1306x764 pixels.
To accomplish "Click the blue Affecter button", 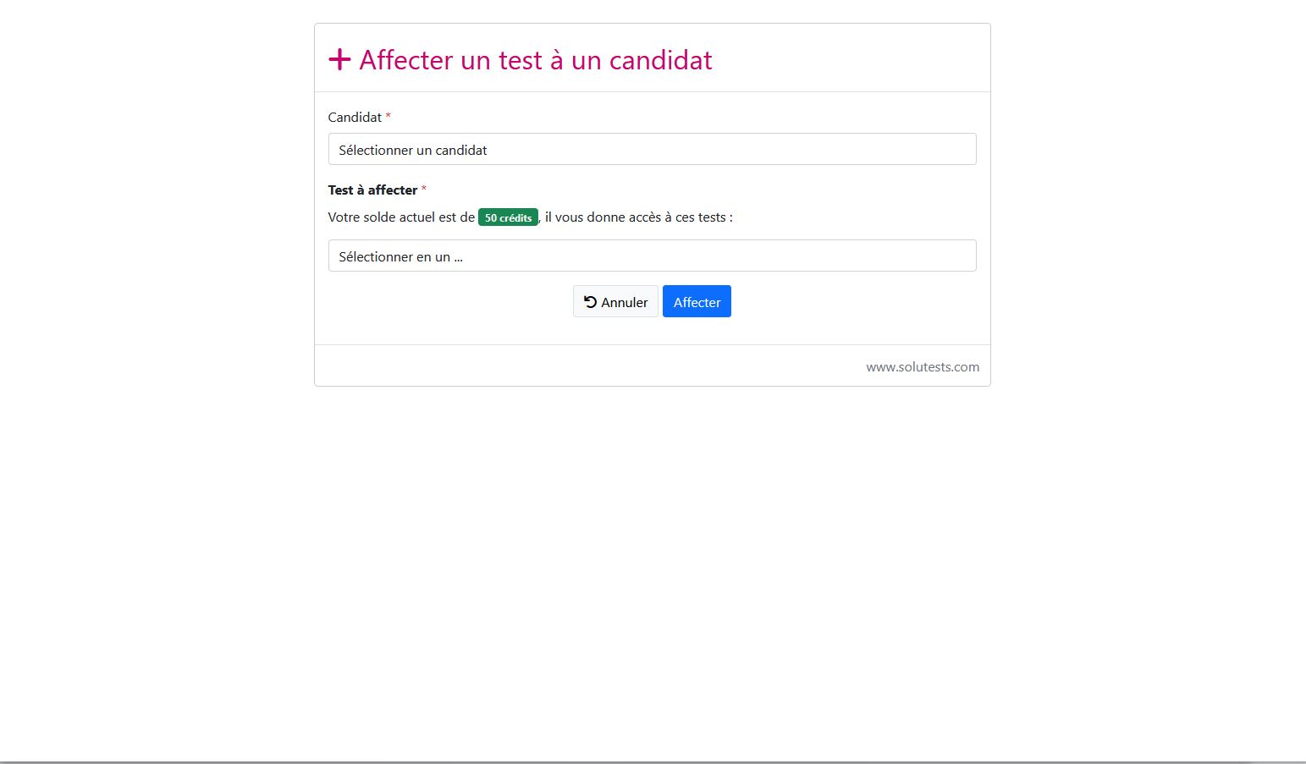I will point(697,301).
